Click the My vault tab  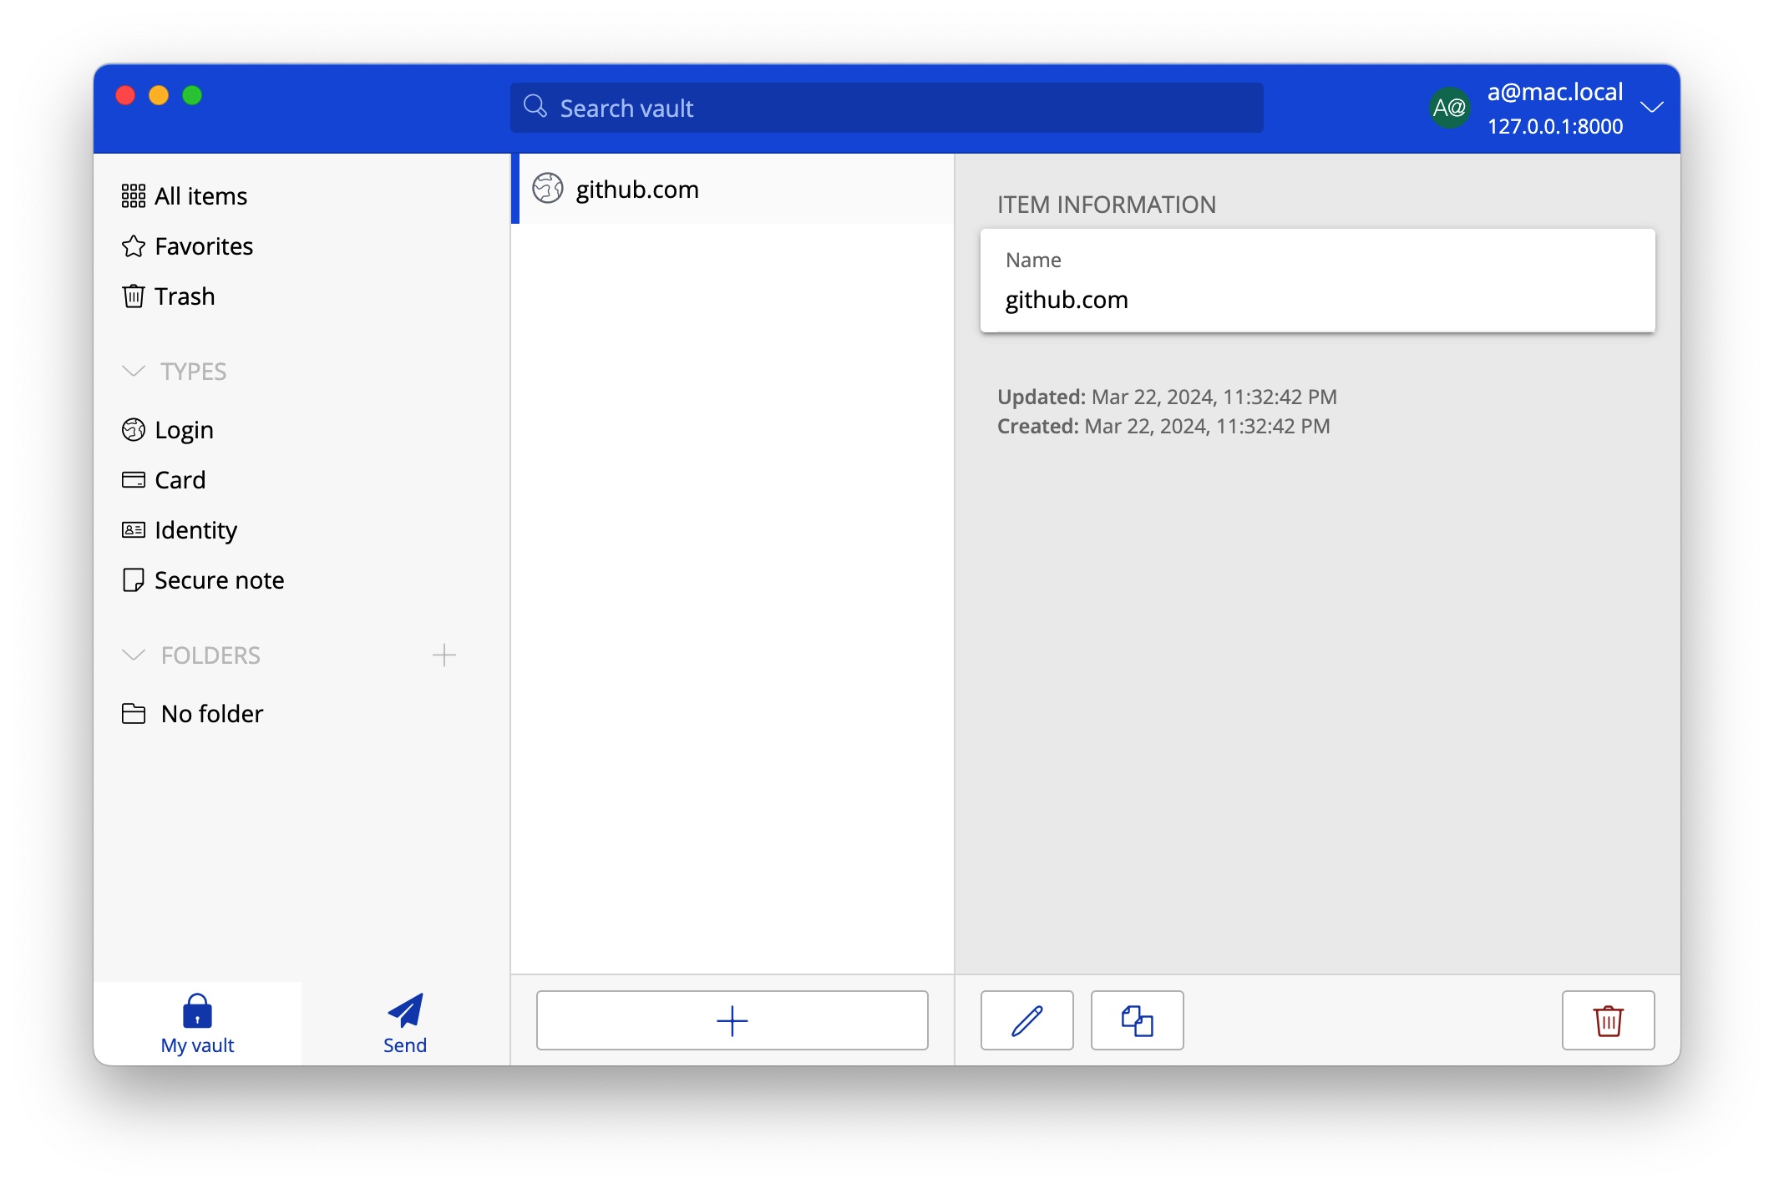(x=196, y=1020)
